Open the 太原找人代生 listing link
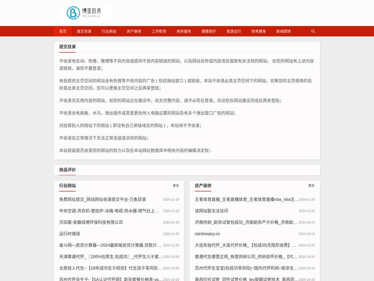Screen dimensions: 374x281 click(111, 268)
